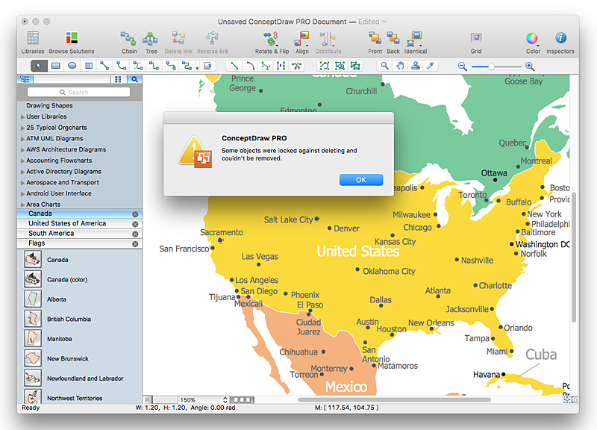Select the Canada map shape thumbnail

[x=33, y=259]
